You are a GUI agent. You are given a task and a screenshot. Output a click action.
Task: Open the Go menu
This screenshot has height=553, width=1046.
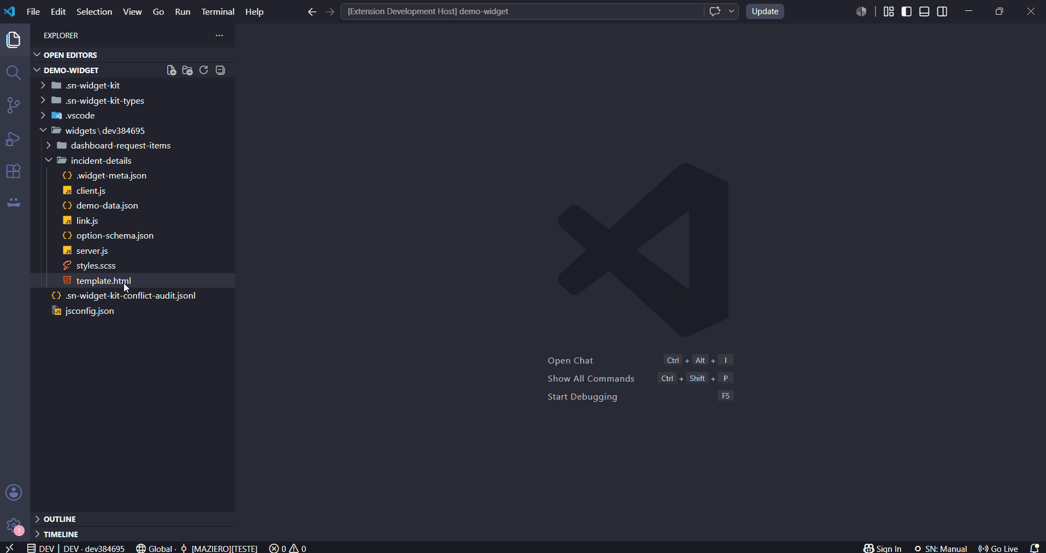[x=158, y=11]
